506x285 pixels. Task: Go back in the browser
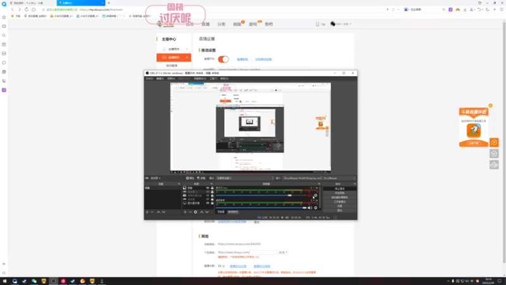pyautogui.click(x=13, y=9)
